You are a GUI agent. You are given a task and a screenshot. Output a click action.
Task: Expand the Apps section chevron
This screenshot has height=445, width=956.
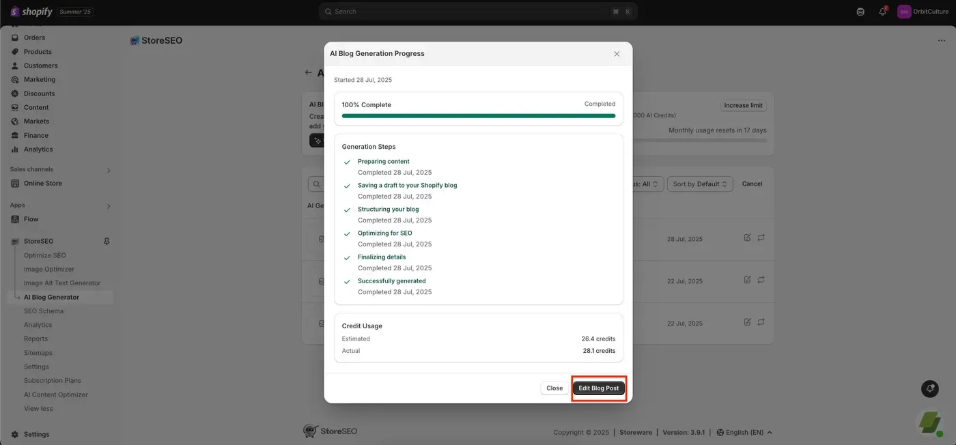(x=109, y=206)
